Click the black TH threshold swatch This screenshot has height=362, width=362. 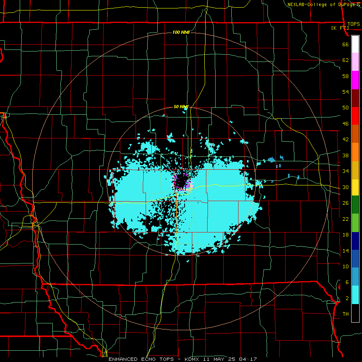click(x=355, y=313)
